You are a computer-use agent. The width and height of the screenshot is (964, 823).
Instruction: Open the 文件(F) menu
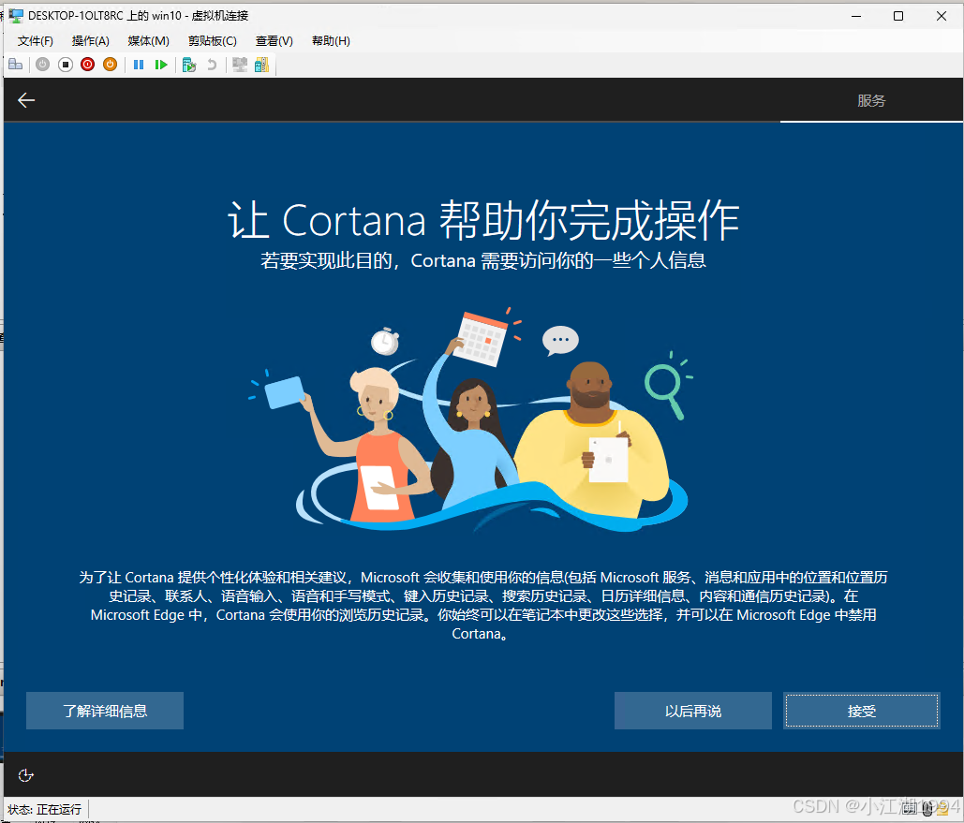[x=35, y=41]
